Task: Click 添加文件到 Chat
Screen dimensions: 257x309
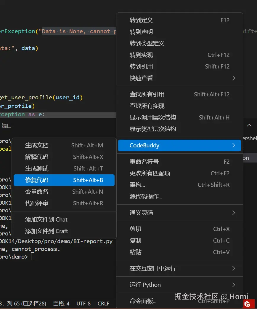Action: click(x=46, y=219)
